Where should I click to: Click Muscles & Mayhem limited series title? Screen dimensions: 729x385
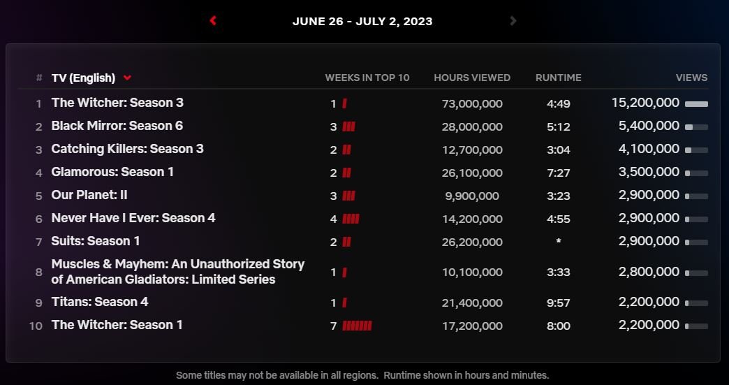[x=177, y=272]
